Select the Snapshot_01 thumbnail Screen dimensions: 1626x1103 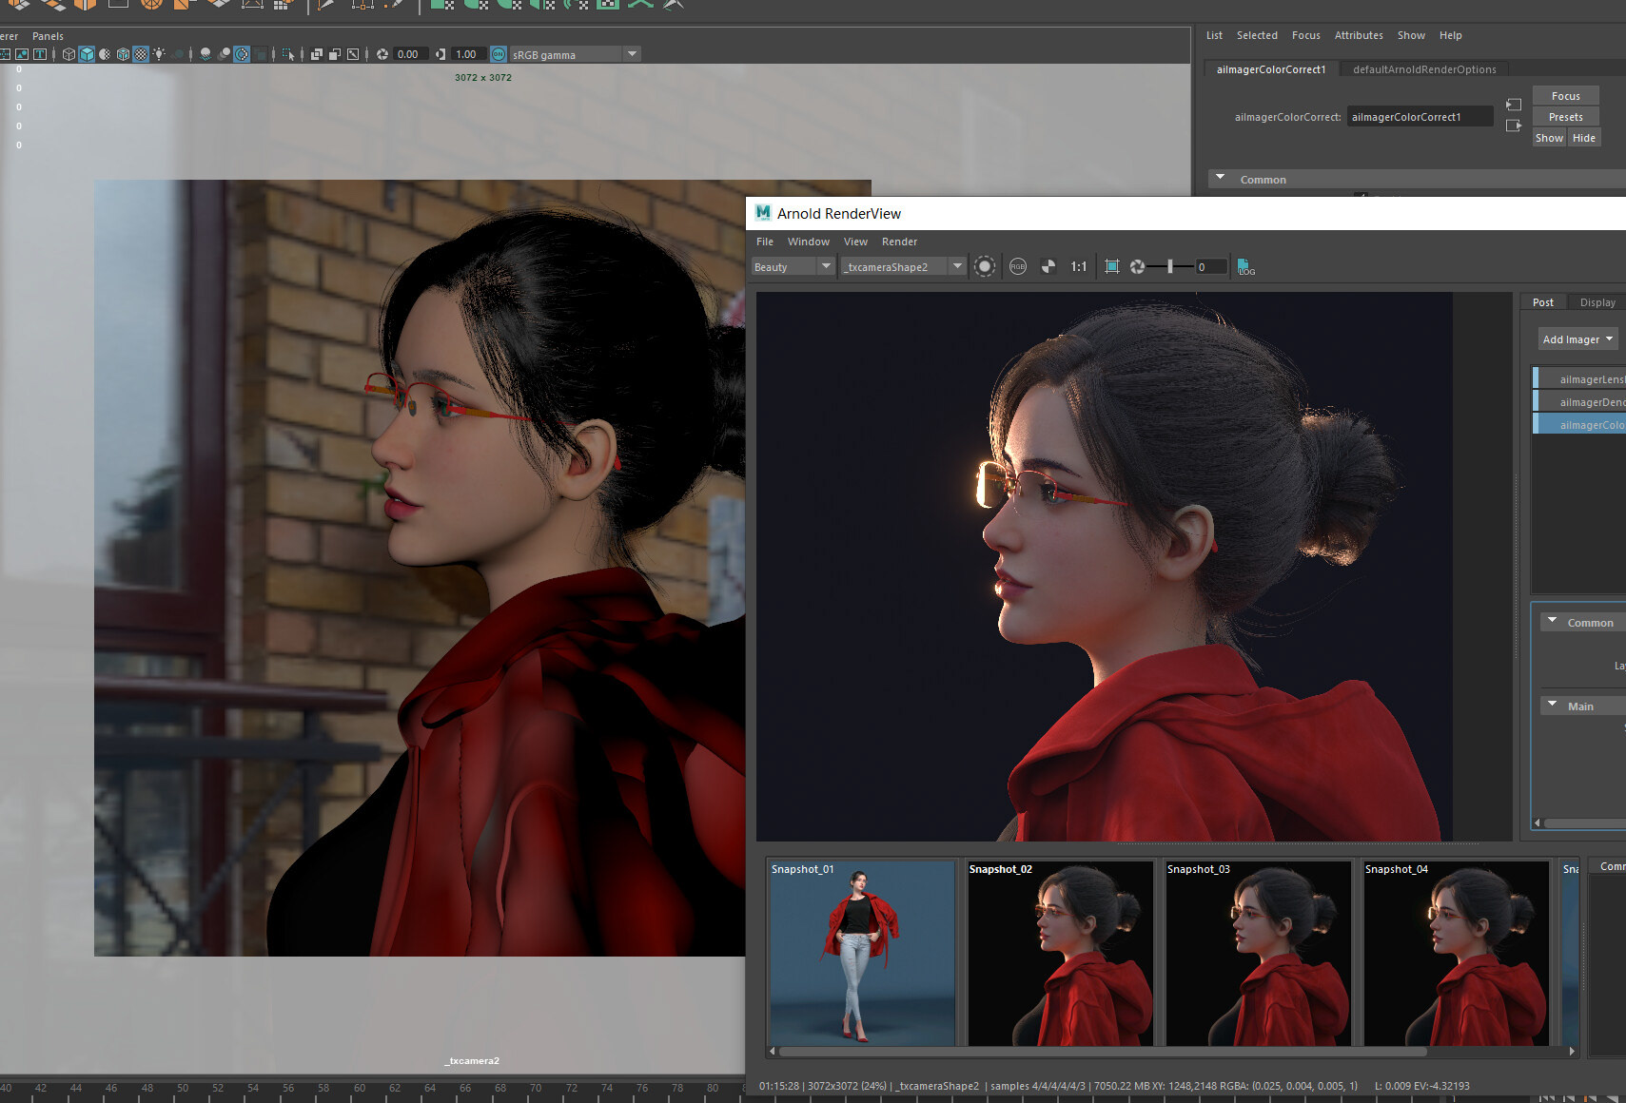pos(861,953)
